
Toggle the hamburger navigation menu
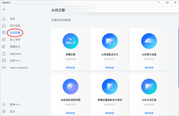pos(4,9)
